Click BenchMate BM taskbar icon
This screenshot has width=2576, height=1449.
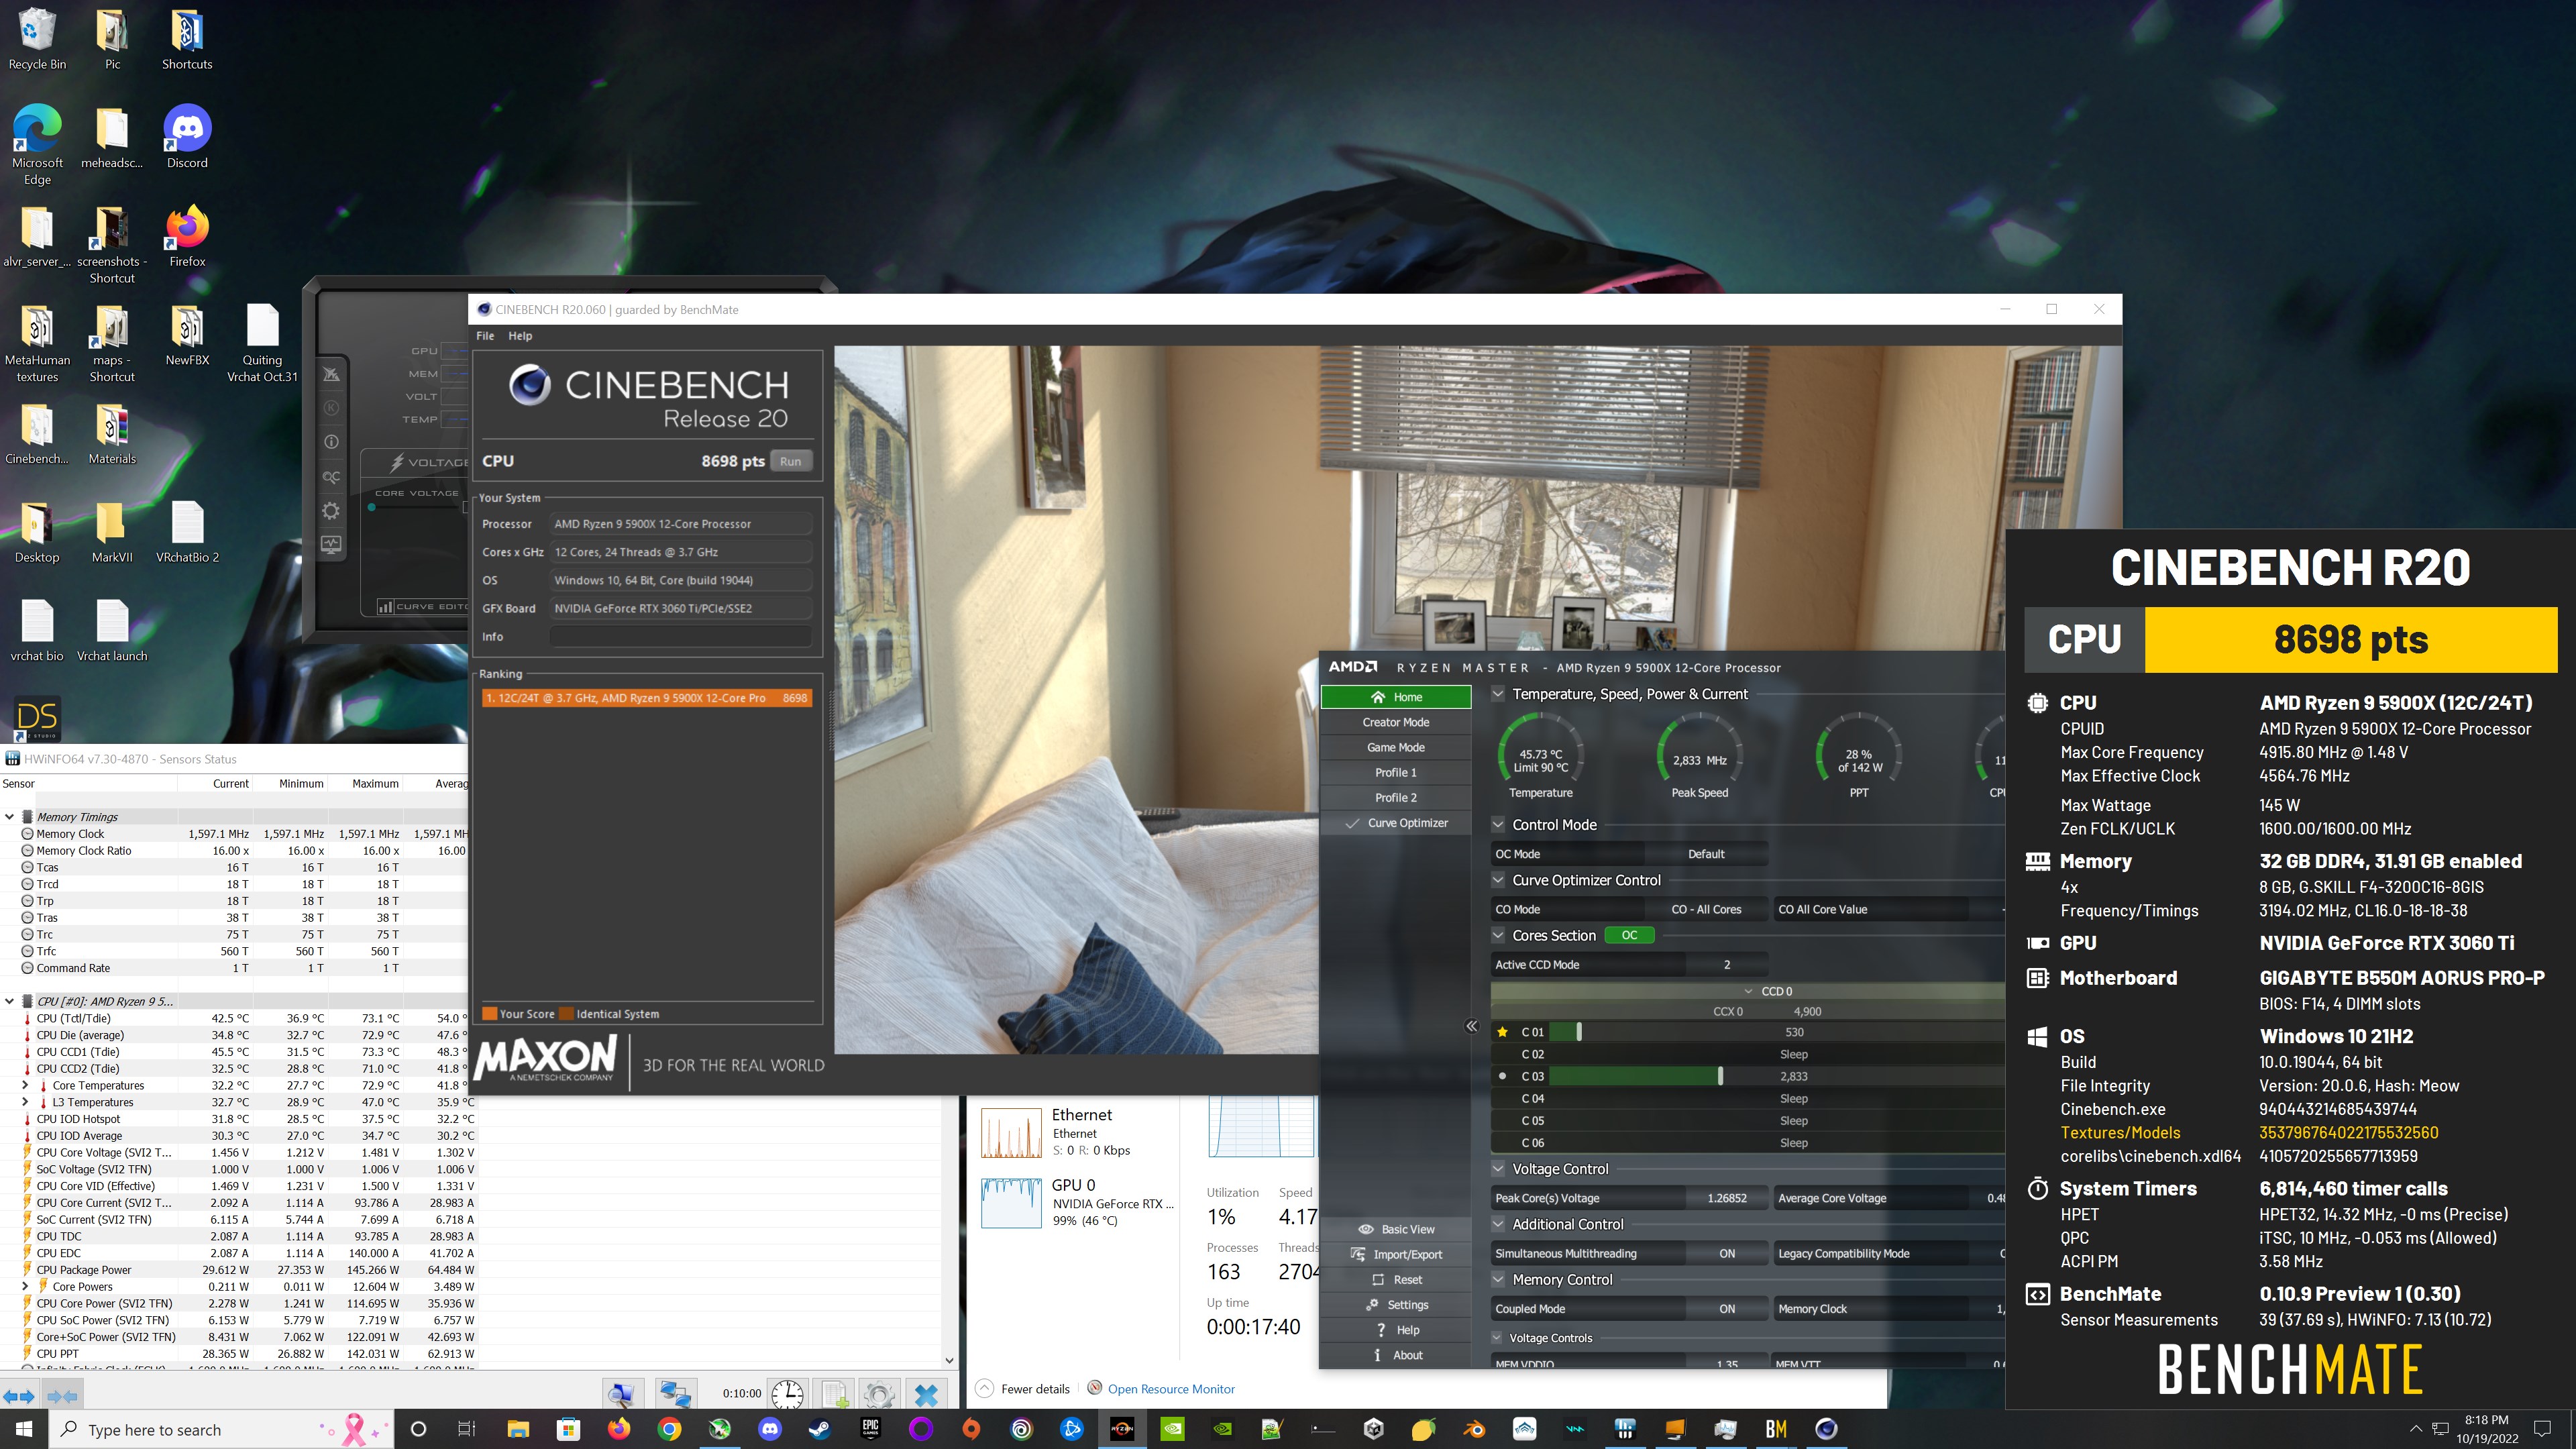pos(1776,1429)
